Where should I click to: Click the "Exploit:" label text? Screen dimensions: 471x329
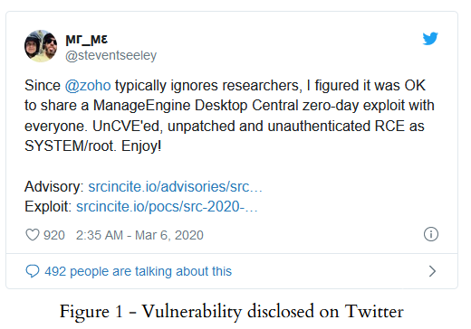[48, 207]
